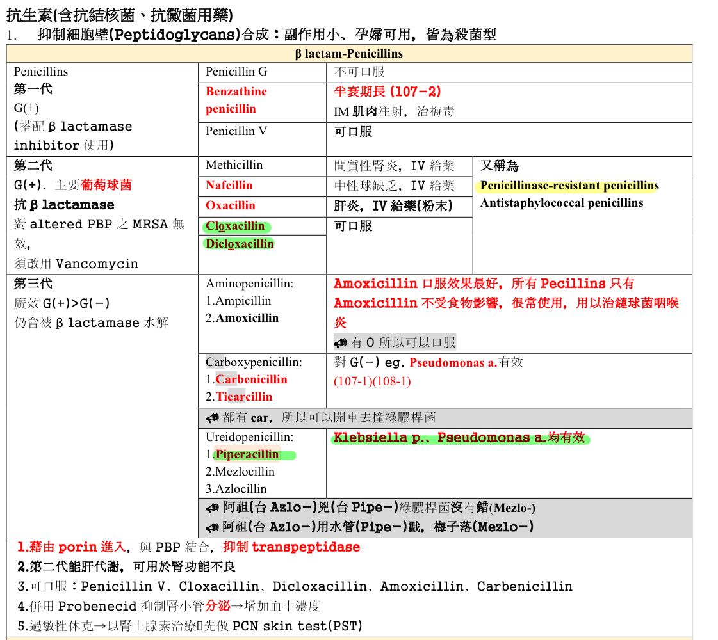
Task: Click the red Oxacillin cell
Action: coord(231,205)
